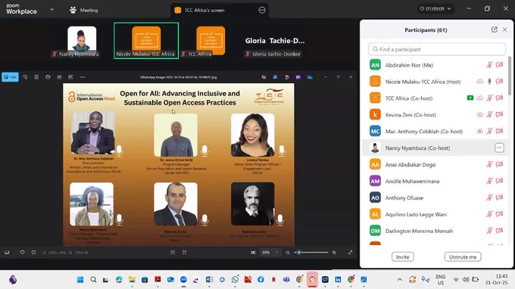Toggle Abdirahim Nor (Me) video camera icon
The height and width of the screenshot is (289, 515).
click(x=499, y=65)
